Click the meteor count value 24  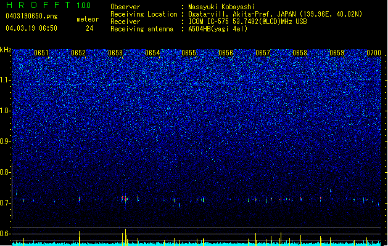click(89, 28)
